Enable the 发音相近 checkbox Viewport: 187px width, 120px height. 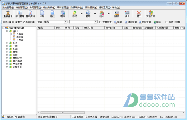point(100,22)
